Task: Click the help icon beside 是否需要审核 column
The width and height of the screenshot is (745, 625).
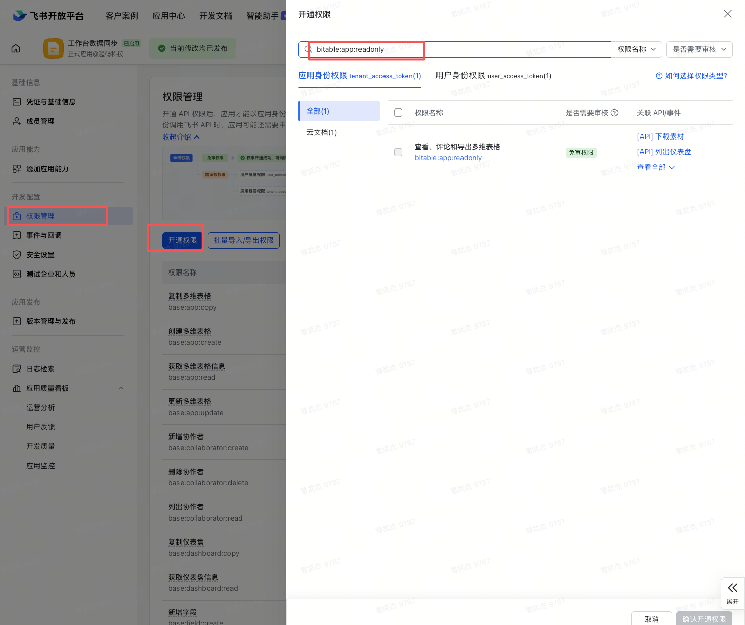Action: click(614, 113)
